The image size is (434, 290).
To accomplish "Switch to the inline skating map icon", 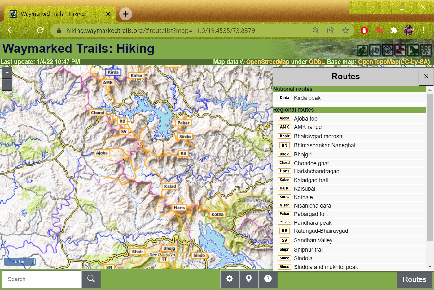I will click(400, 50).
